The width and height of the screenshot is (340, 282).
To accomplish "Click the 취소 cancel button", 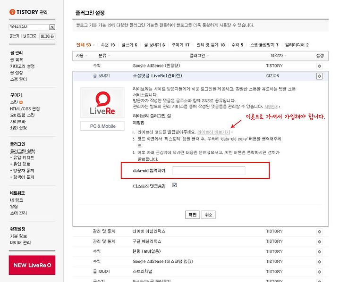I will [x=208, y=215].
